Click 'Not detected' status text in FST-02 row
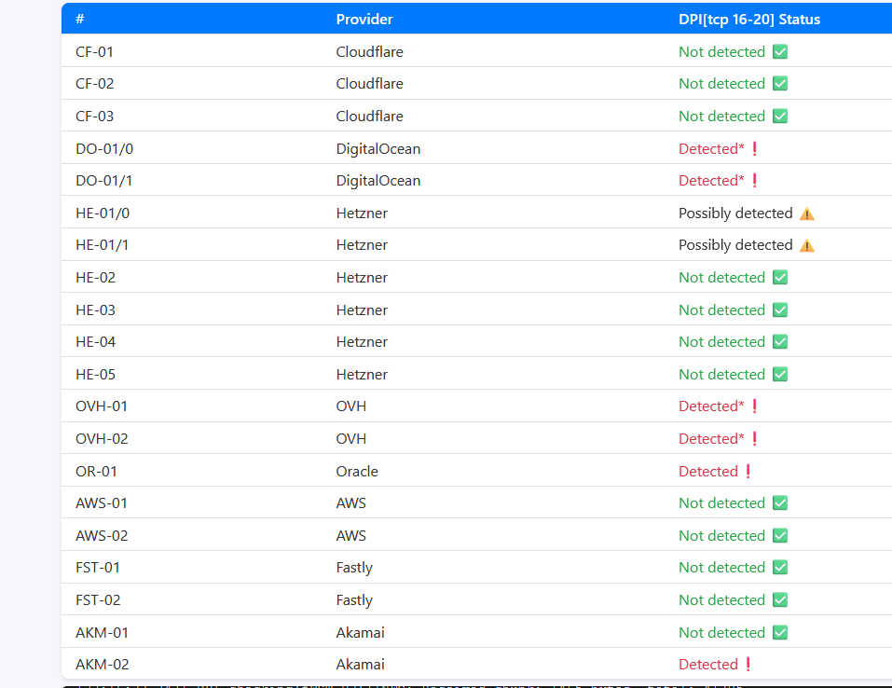Viewport: 892px width, 688px height. point(721,599)
